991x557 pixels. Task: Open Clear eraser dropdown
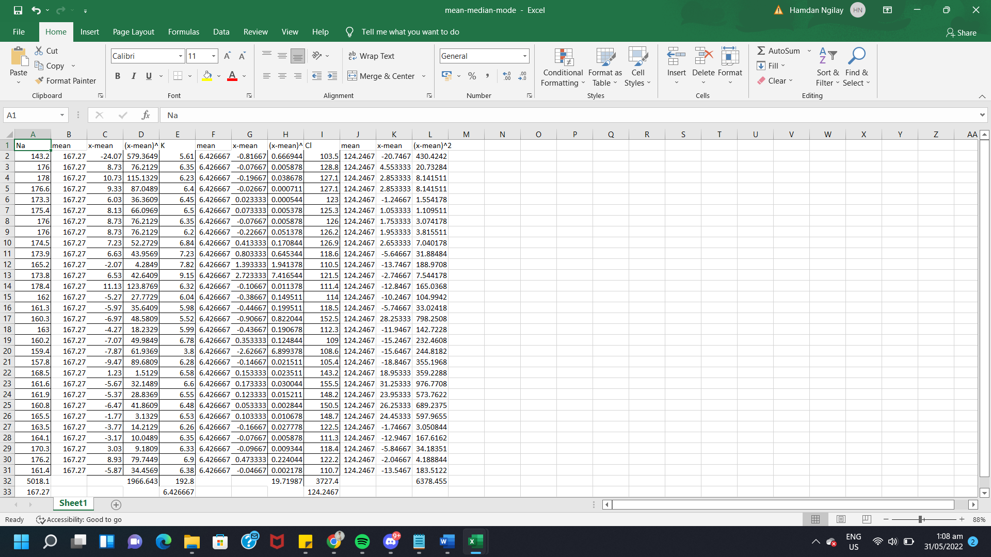point(775,80)
